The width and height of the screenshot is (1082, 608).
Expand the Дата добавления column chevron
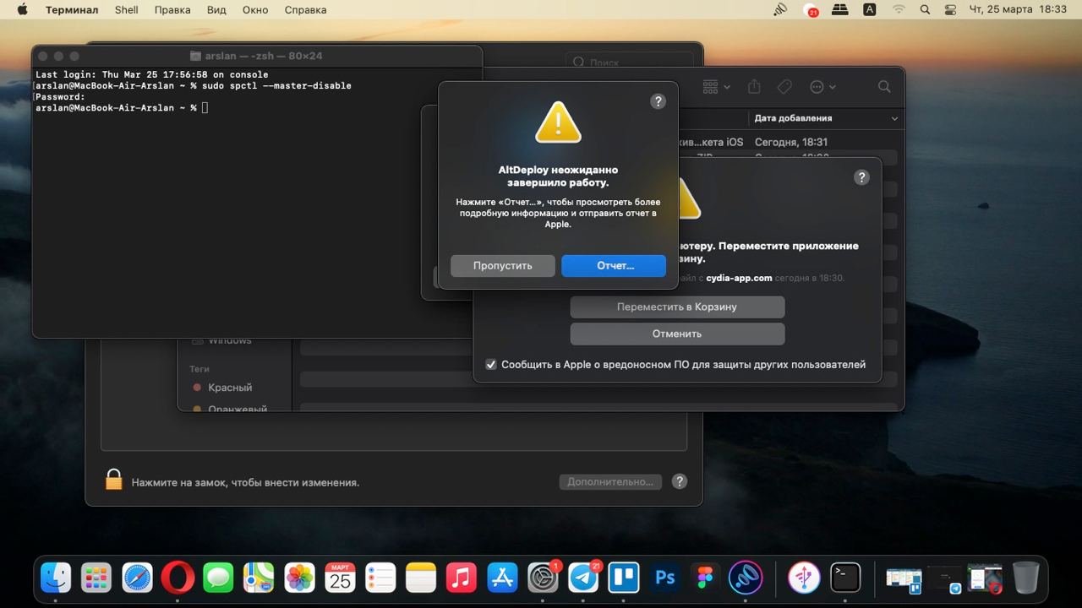coord(894,118)
